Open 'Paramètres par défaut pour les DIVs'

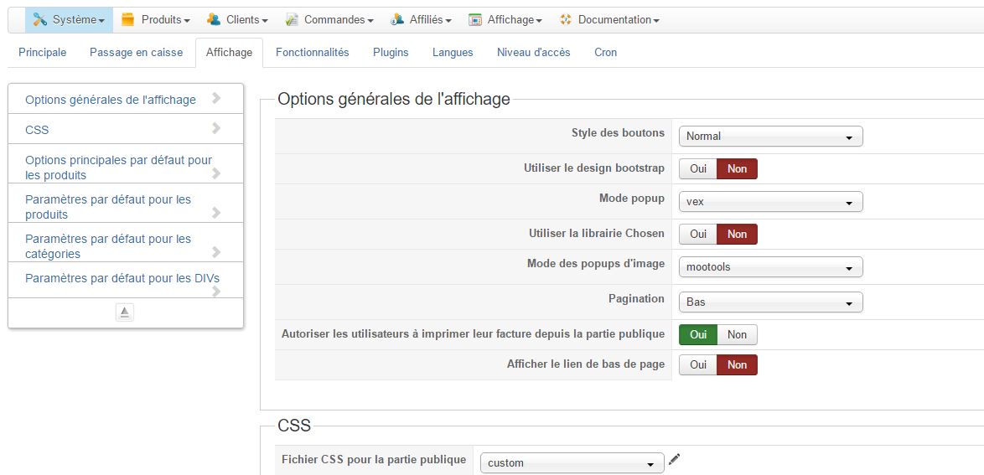point(122,278)
